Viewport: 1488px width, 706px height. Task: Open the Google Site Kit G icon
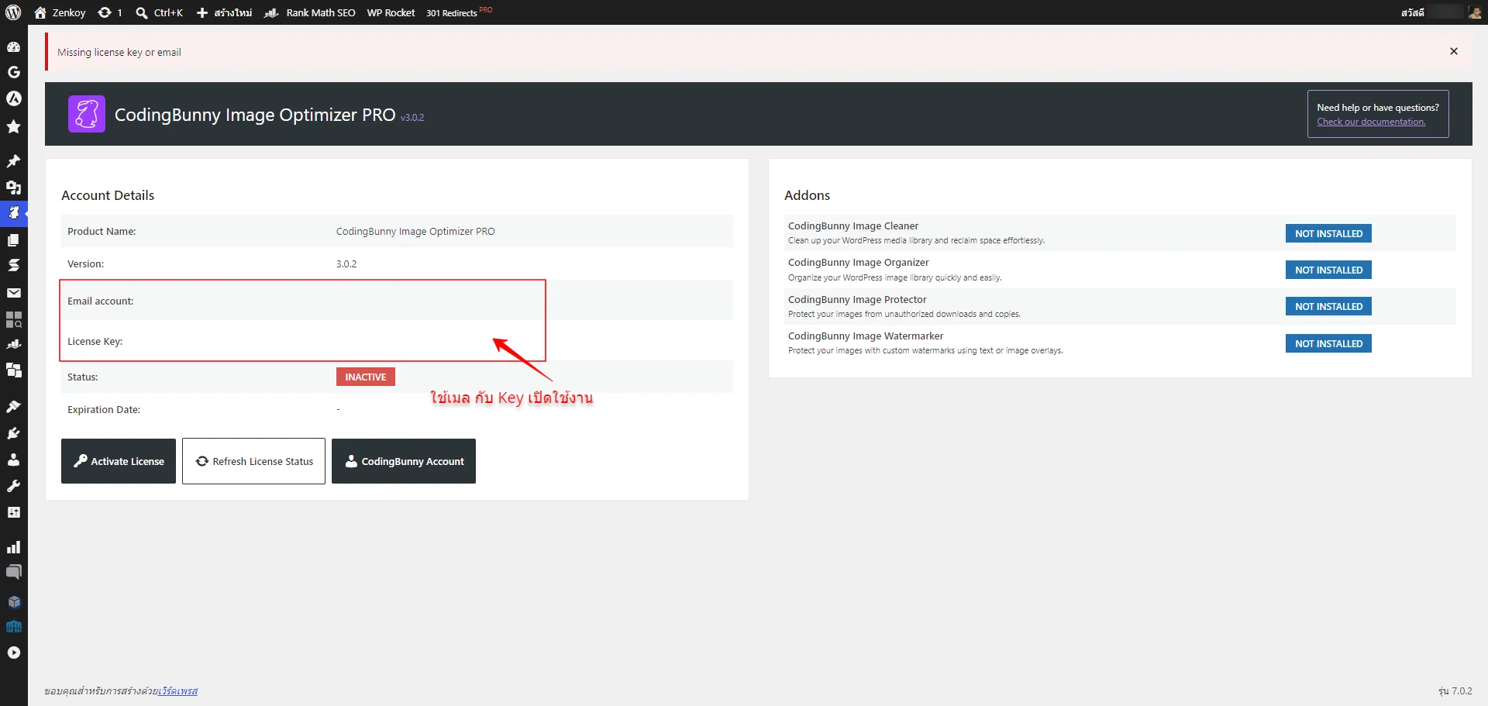coord(13,72)
